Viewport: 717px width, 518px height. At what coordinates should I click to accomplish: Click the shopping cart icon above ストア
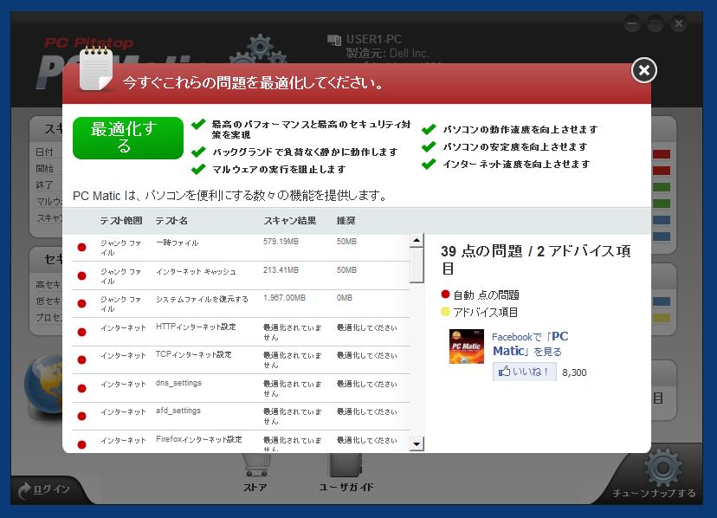257,464
